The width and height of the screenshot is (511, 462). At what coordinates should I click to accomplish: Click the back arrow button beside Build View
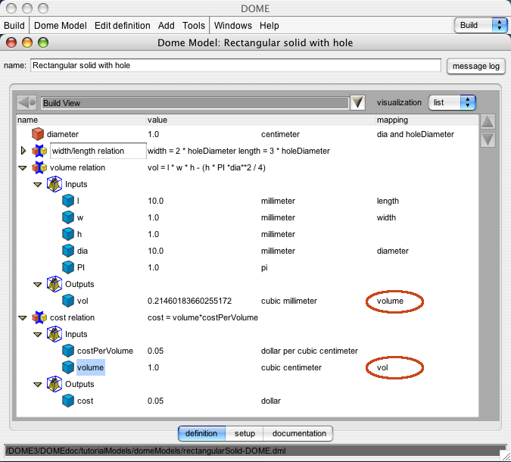(x=26, y=103)
